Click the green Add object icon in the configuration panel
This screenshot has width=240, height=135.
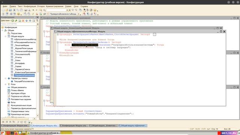coord(13,21)
